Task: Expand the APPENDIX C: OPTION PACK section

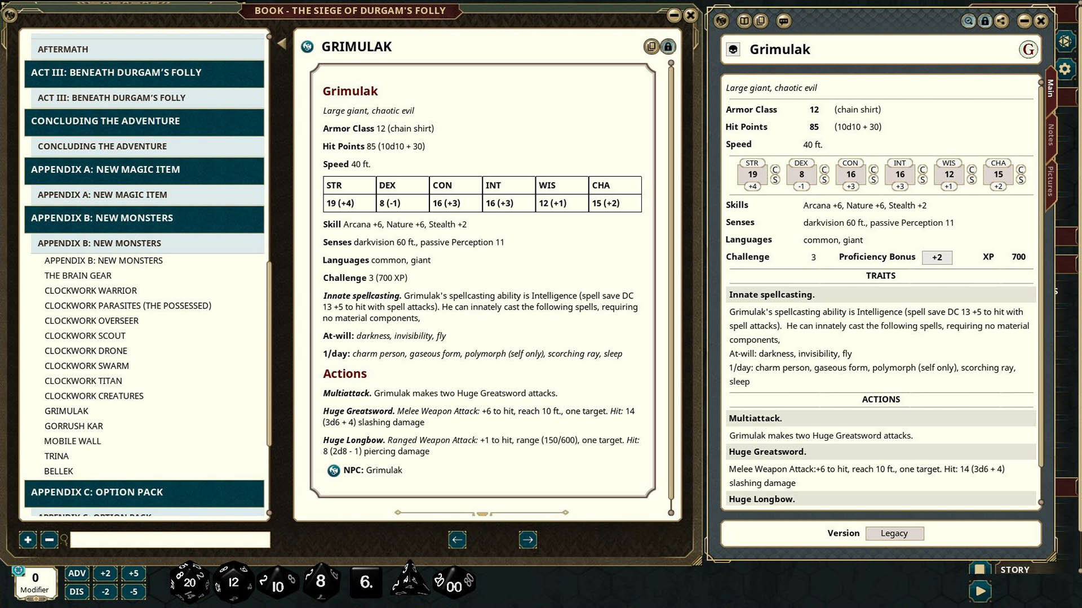Action: [144, 493]
